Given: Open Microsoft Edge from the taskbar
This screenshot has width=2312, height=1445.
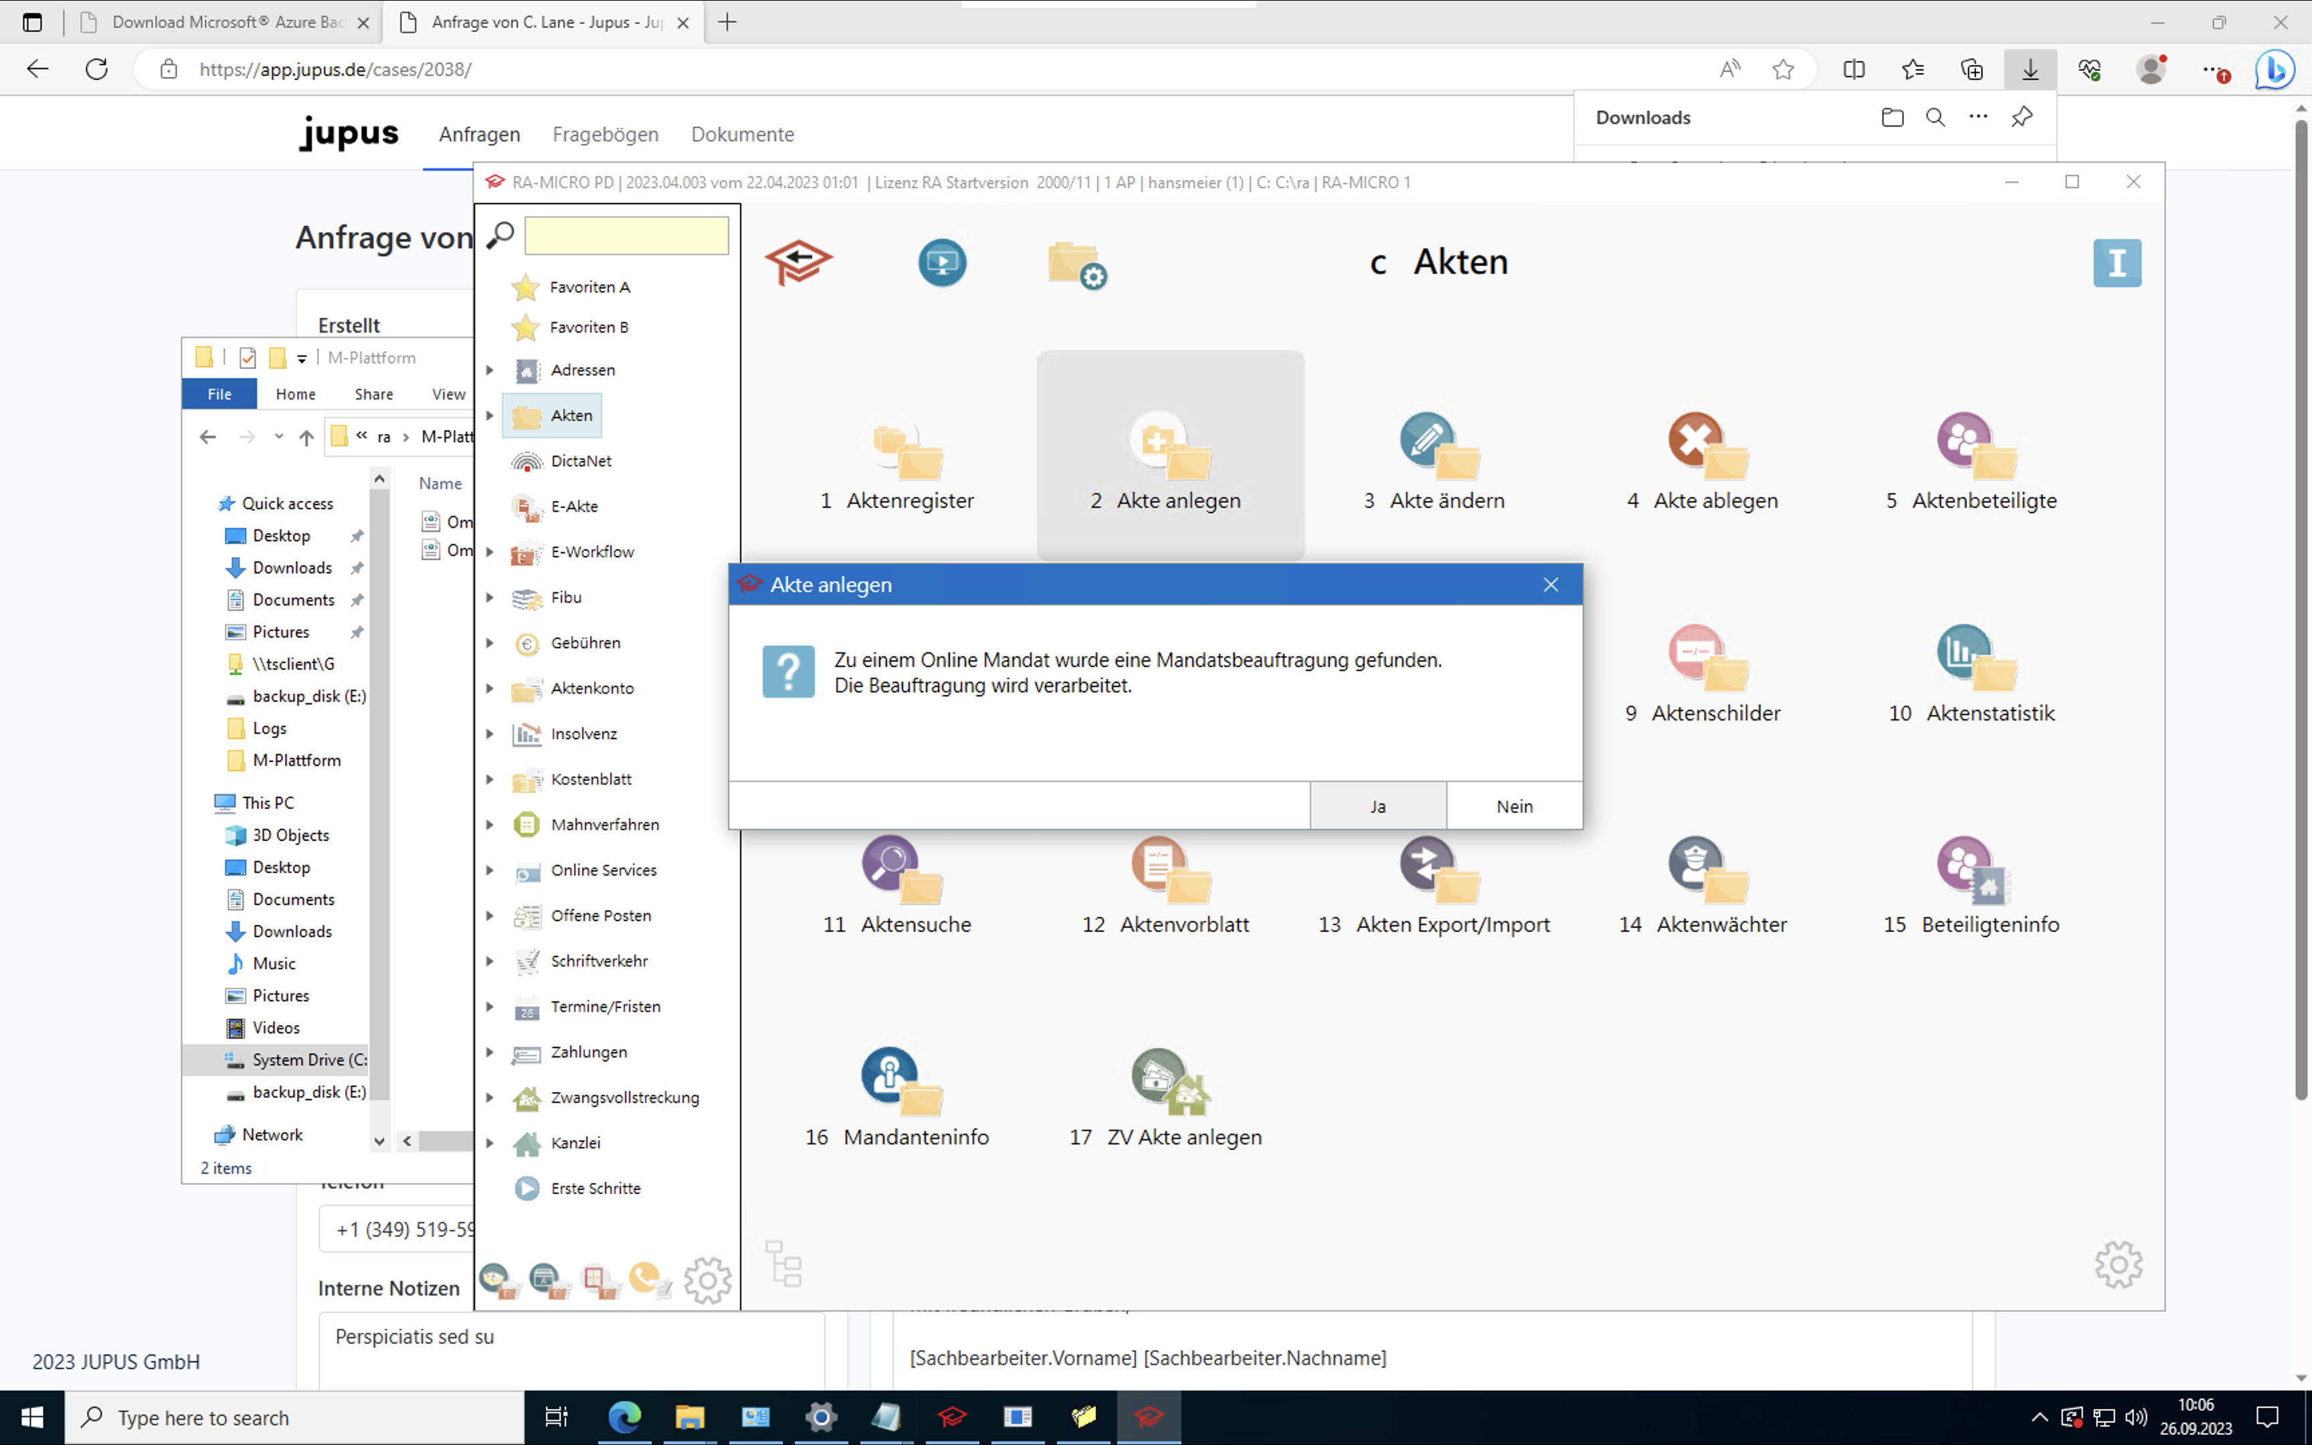Looking at the screenshot, I should point(625,1418).
